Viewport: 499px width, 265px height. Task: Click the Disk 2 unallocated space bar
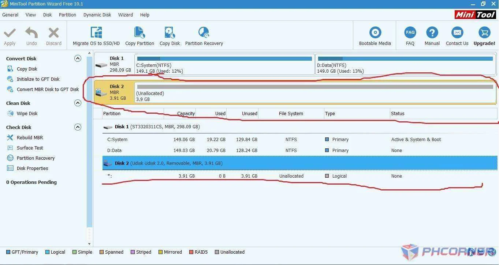coord(315,92)
